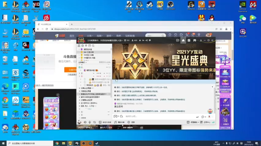Click the mascot icon in chat area
The image size is (261, 146).
pyautogui.click(x=210, y=111)
